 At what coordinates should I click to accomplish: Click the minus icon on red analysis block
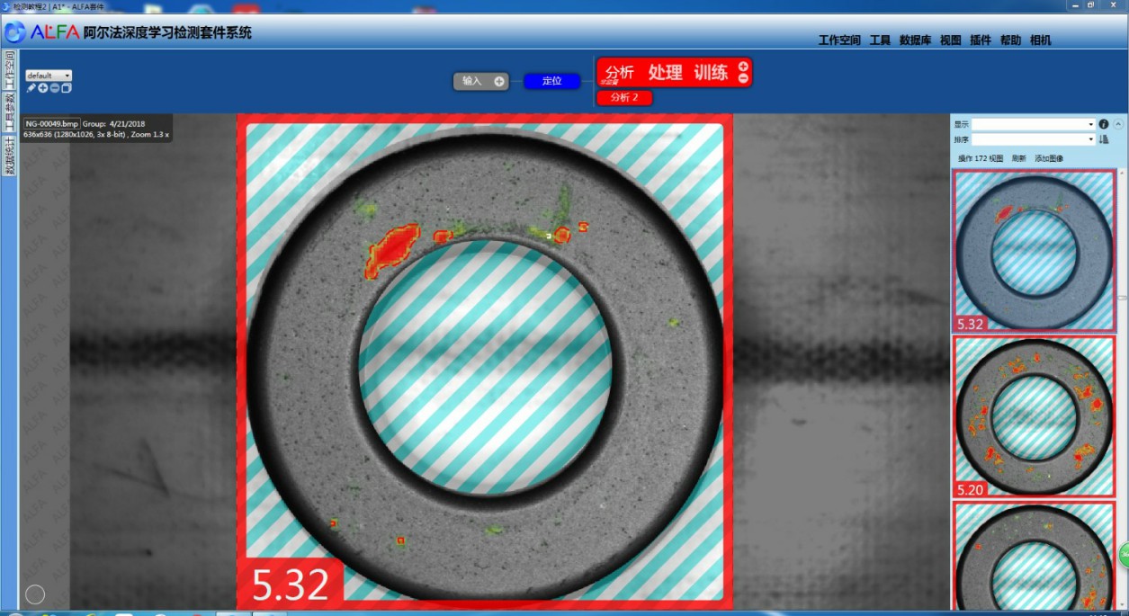click(x=743, y=78)
